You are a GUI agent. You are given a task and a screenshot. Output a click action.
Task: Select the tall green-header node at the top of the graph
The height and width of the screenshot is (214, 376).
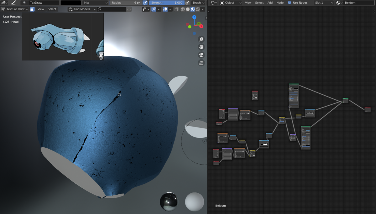click(294, 96)
